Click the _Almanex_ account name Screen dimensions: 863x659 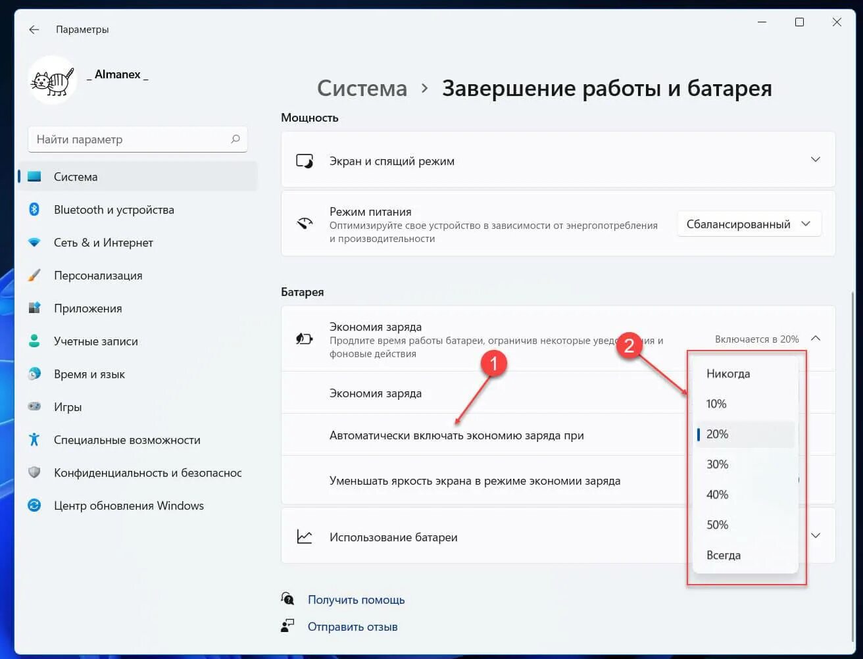118,74
